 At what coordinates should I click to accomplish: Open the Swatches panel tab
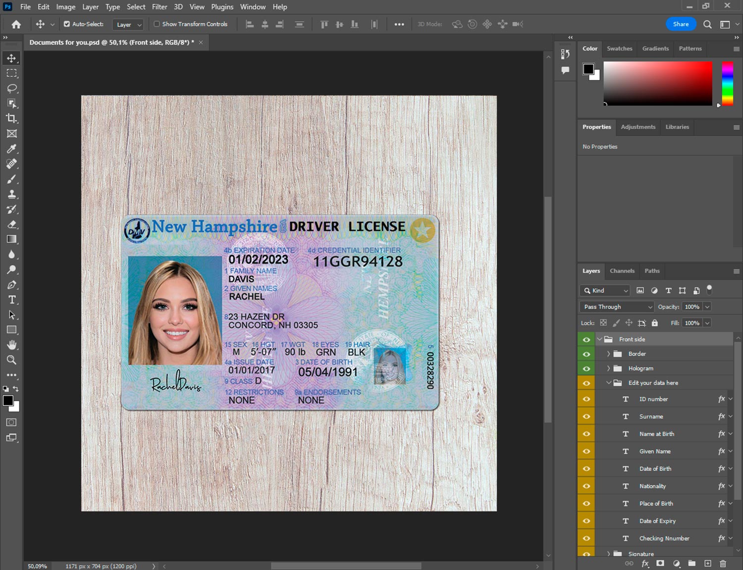pyautogui.click(x=619, y=49)
